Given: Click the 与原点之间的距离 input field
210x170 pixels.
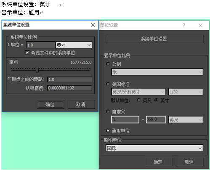Looking at the screenshot, I should tap(70, 80).
